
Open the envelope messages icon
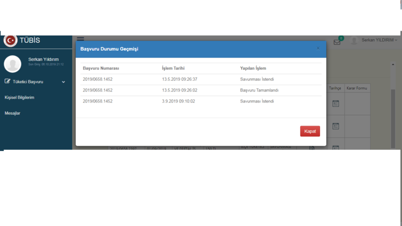[x=337, y=42]
